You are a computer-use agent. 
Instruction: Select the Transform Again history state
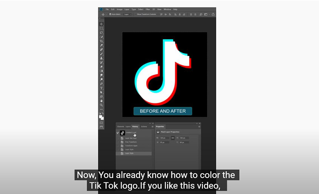[134, 146]
